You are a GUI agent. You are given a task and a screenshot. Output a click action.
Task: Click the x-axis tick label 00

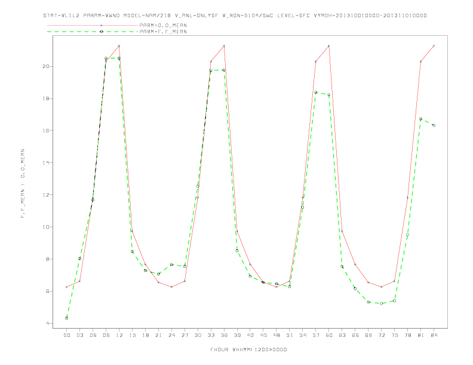click(67, 335)
